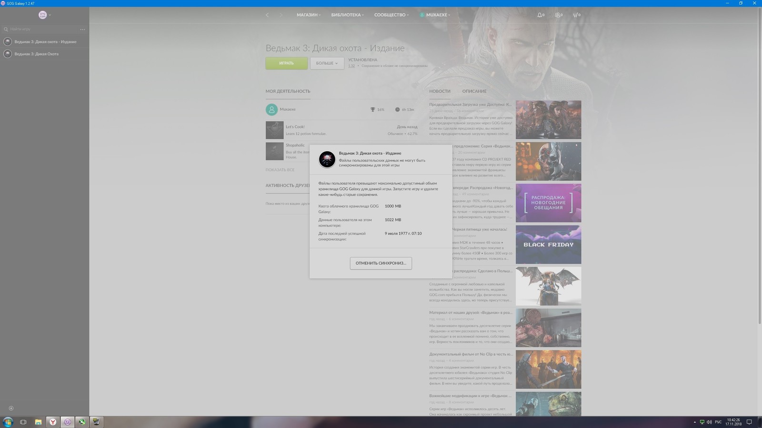
Task: Open 'Предварительная Загрузка уже Доступна' news headline
Action: coord(471,104)
